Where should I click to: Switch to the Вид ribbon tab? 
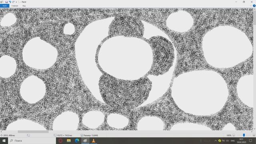pos(24,6)
